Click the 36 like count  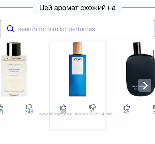pyautogui.click(x=63, y=112)
